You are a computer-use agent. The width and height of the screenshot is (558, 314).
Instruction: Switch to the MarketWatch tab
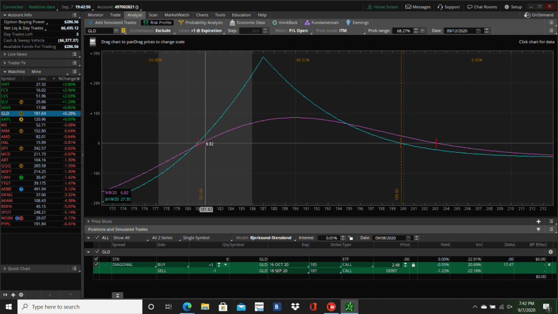[175, 15]
